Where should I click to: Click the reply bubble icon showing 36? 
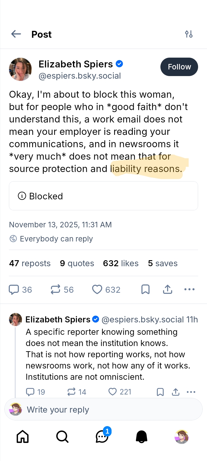point(14,290)
